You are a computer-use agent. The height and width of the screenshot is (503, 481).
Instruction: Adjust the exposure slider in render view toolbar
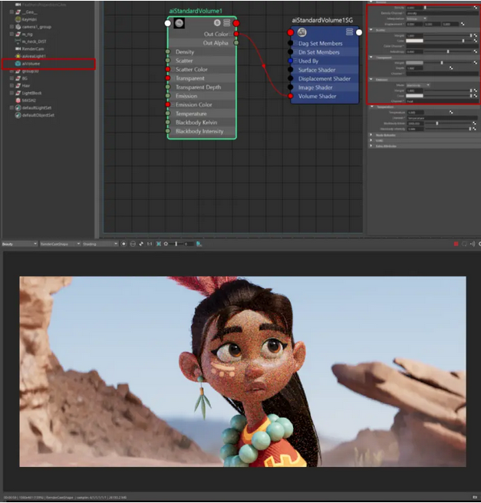tap(176, 244)
